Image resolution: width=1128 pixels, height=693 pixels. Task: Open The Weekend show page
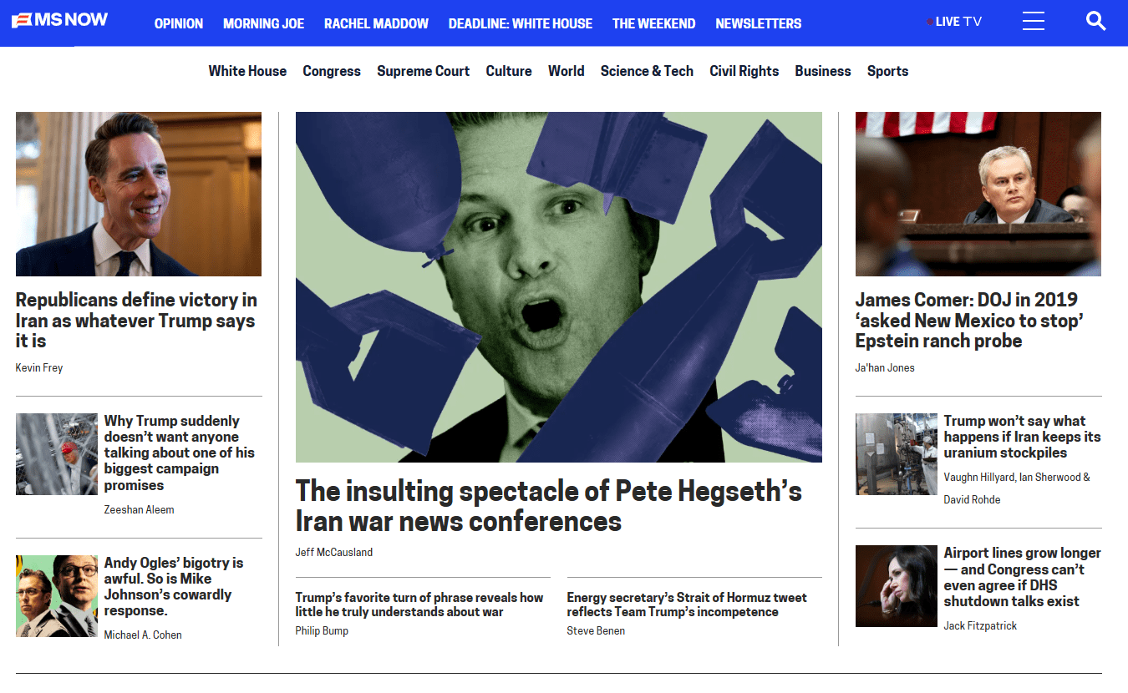click(x=653, y=23)
